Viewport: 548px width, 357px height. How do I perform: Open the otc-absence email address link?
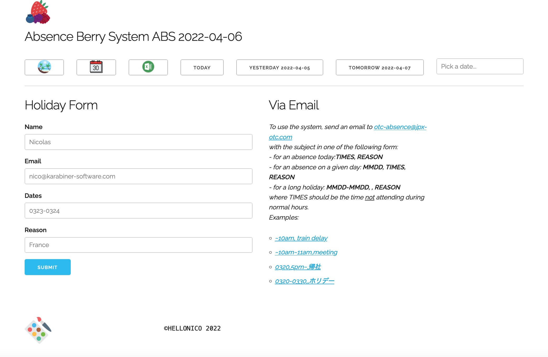(400, 127)
